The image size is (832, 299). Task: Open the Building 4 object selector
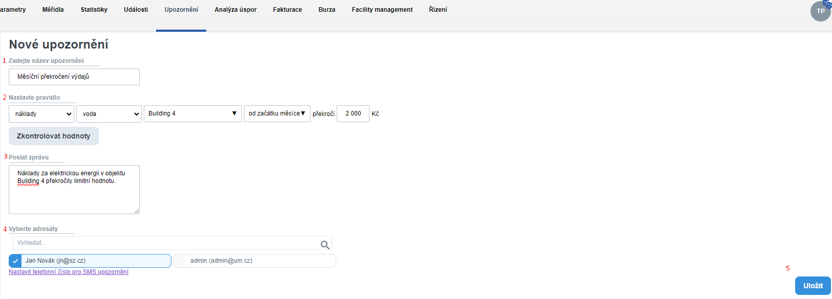click(x=192, y=113)
